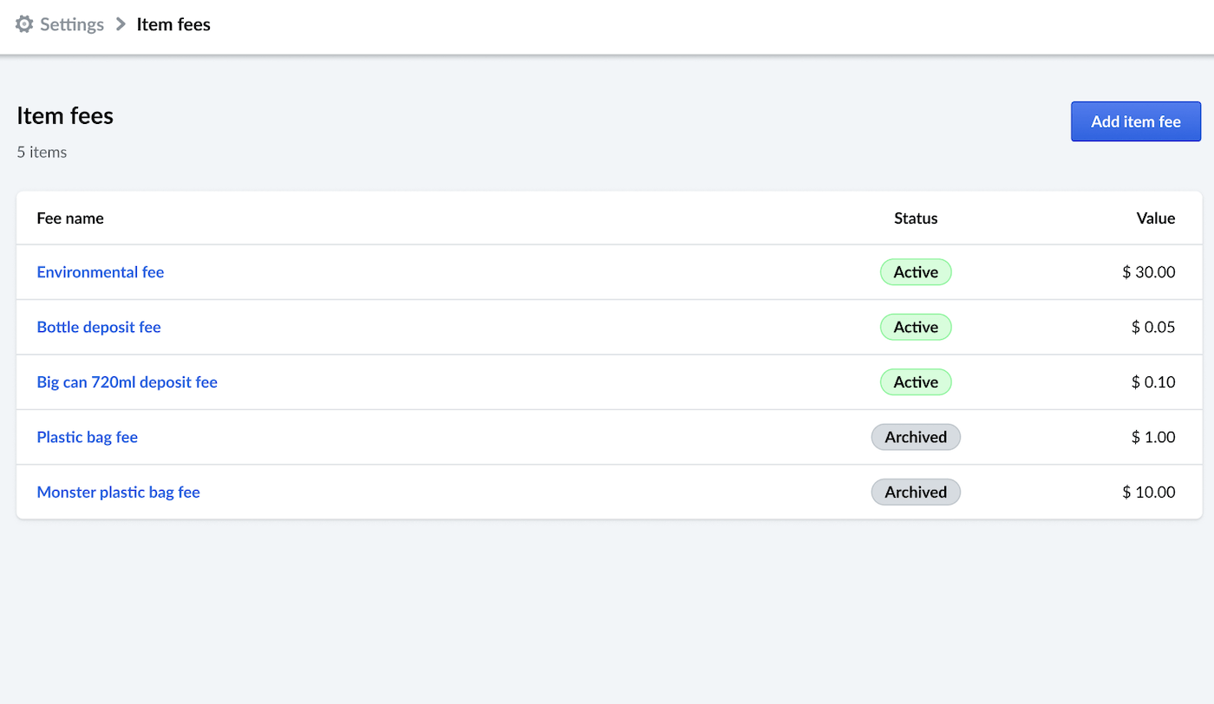Click Active badge for Environmental fee
Viewport: 1214px width, 704px height.
(x=916, y=272)
